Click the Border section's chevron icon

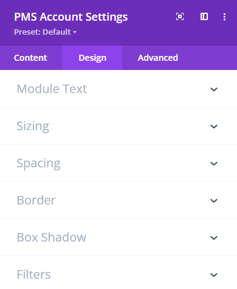click(x=214, y=201)
